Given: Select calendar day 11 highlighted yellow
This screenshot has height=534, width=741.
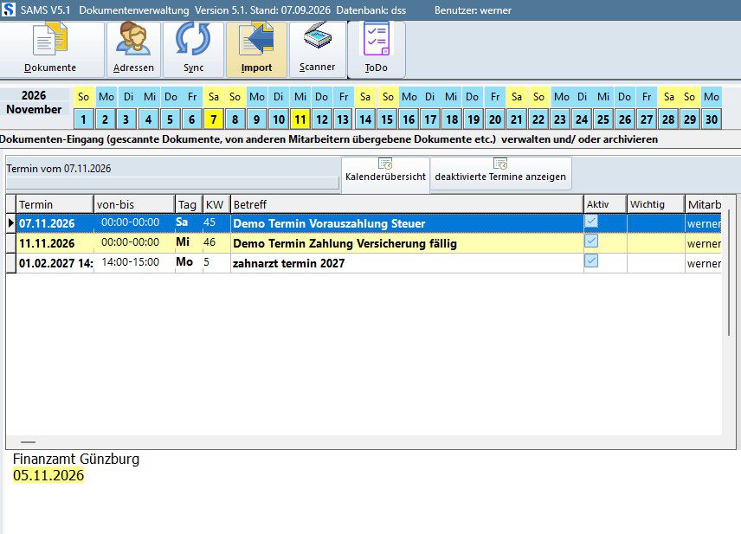Looking at the screenshot, I should [300, 119].
